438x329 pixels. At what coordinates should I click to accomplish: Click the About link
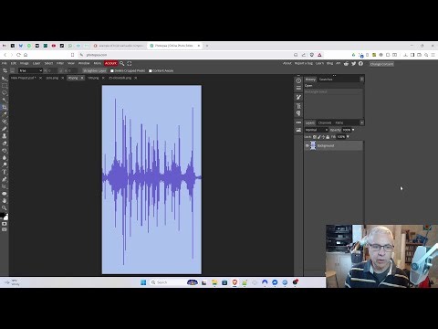pos(287,63)
